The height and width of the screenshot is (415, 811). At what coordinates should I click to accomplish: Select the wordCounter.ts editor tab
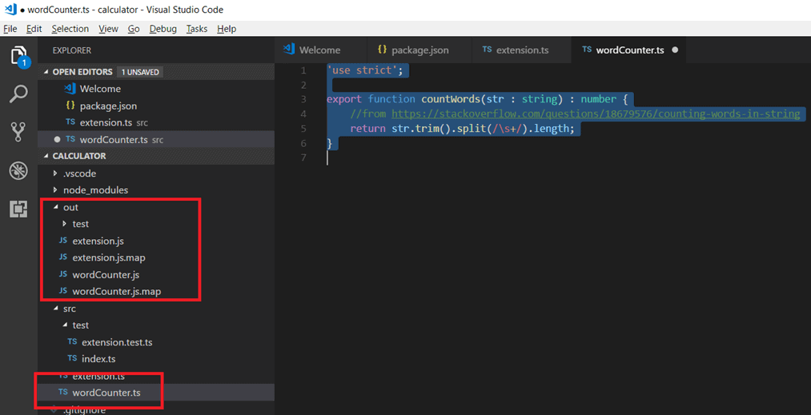[629, 50]
